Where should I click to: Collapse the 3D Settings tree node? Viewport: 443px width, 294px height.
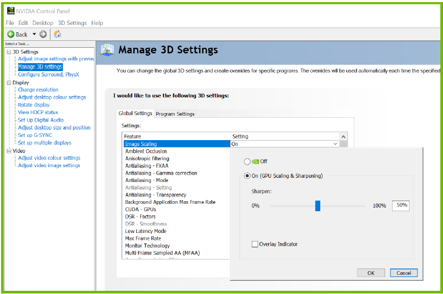[x=8, y=52]
